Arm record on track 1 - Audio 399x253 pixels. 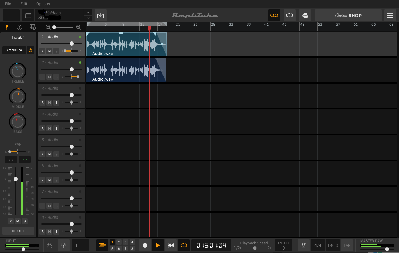click(43, 51)
